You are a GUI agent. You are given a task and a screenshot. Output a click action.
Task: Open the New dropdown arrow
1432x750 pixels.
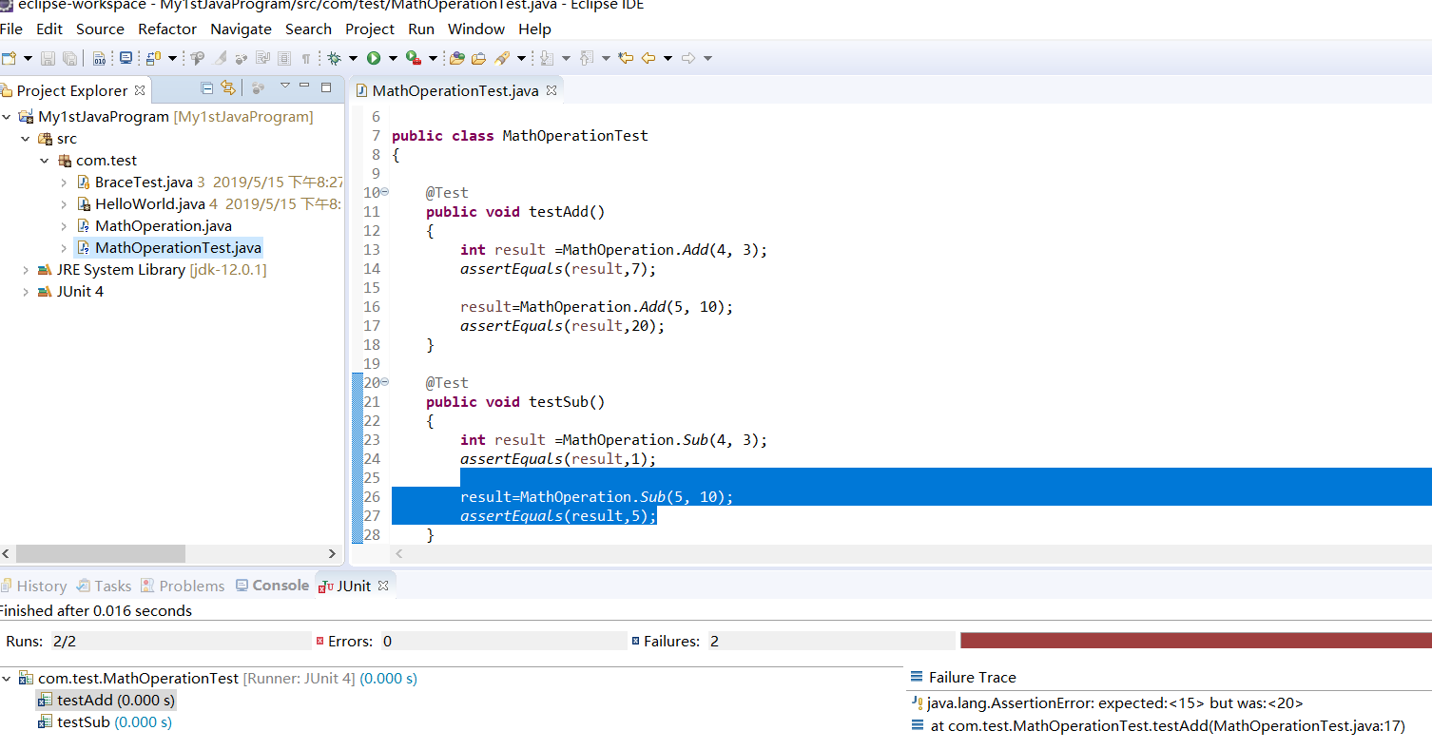click(x=28, y=59)
